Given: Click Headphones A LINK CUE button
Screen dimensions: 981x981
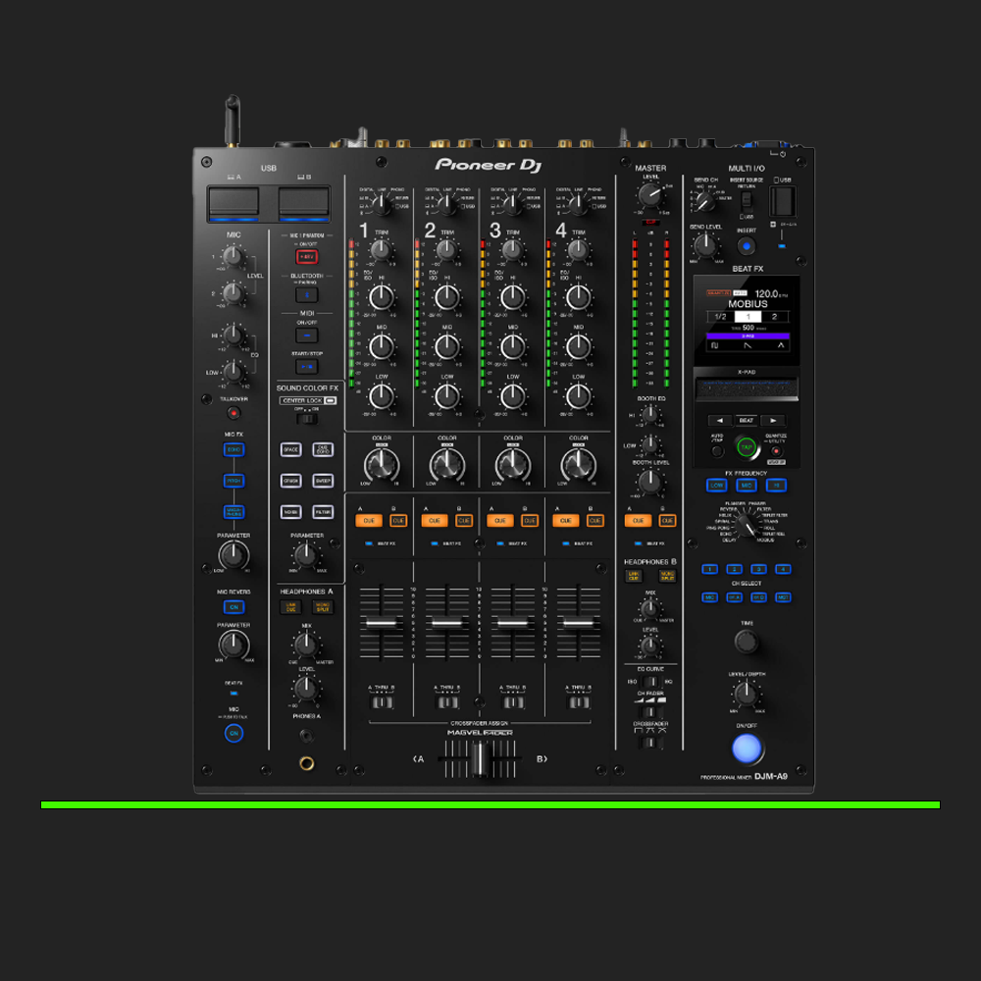Looking at the screenshot, I should 291,607.
